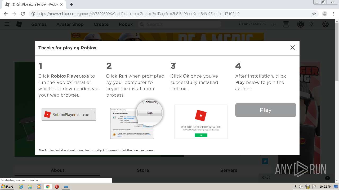Image resolution: width=339 pixels, height=190 pixels.
Task: Click the system clock showing 10:22 PM
Action: [325, 187]
